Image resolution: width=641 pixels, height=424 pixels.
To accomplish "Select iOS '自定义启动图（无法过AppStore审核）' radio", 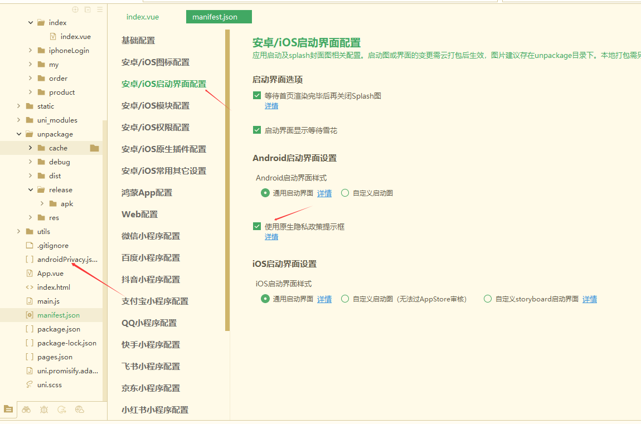I will (345, 299).
